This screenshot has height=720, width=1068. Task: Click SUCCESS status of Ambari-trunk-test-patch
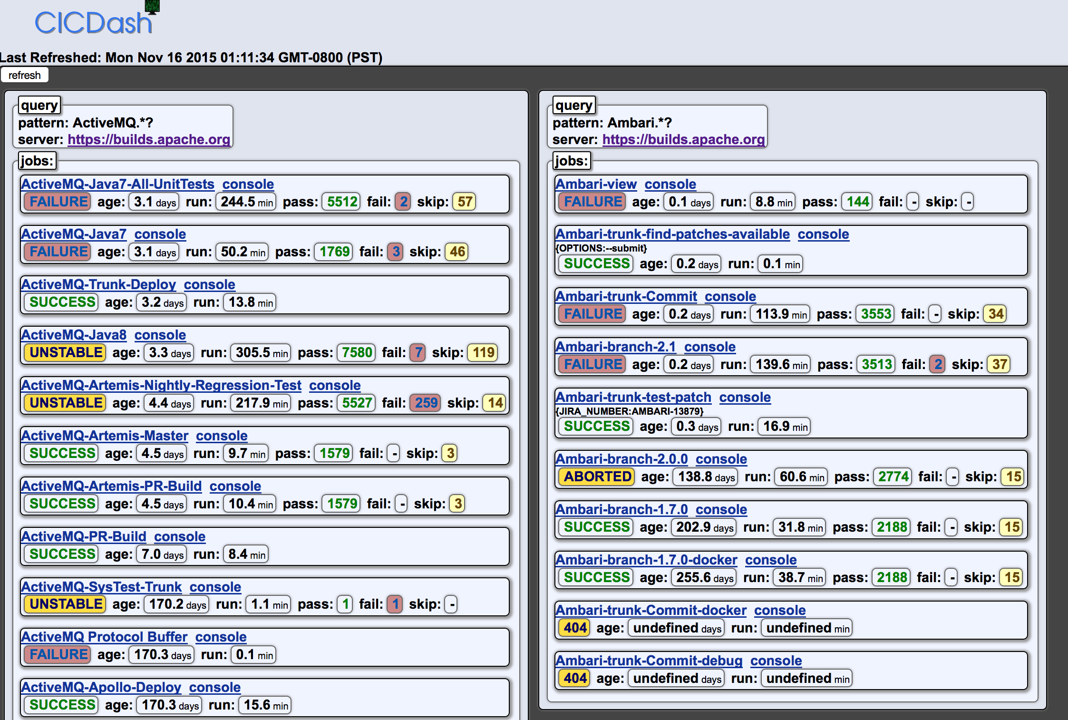pyautogui.click(x=596, y=426)
